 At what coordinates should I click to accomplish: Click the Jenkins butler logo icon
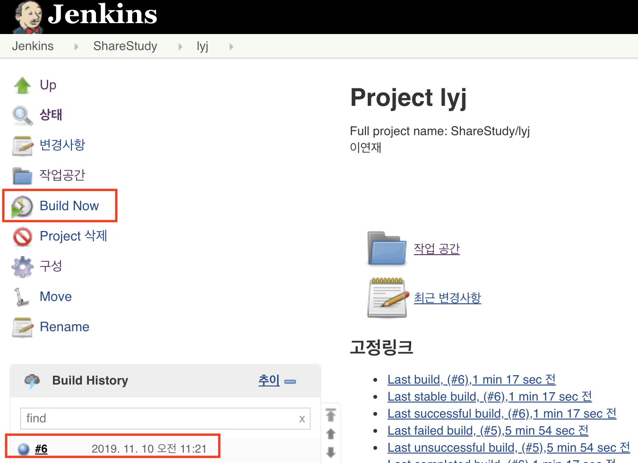tap(27, 17)
